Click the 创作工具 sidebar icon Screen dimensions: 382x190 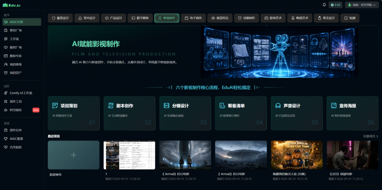click(x=6, y=101)
